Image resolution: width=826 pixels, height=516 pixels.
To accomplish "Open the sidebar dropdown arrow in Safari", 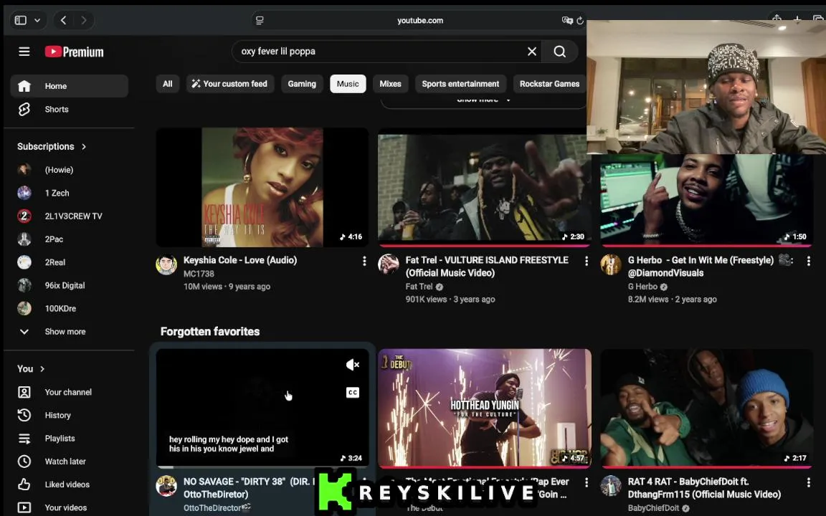I will (37, 20).
